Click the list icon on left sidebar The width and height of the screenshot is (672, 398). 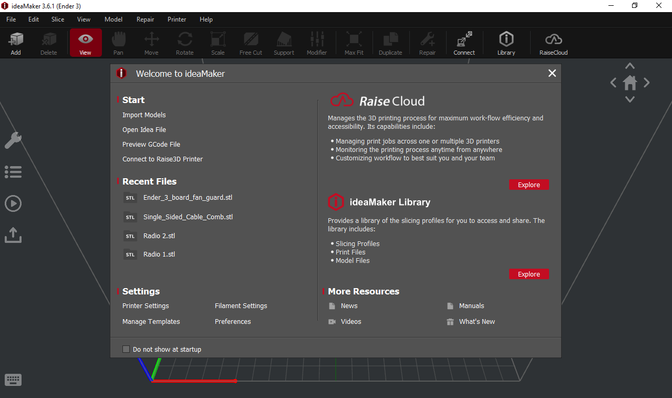click(13, 172)
